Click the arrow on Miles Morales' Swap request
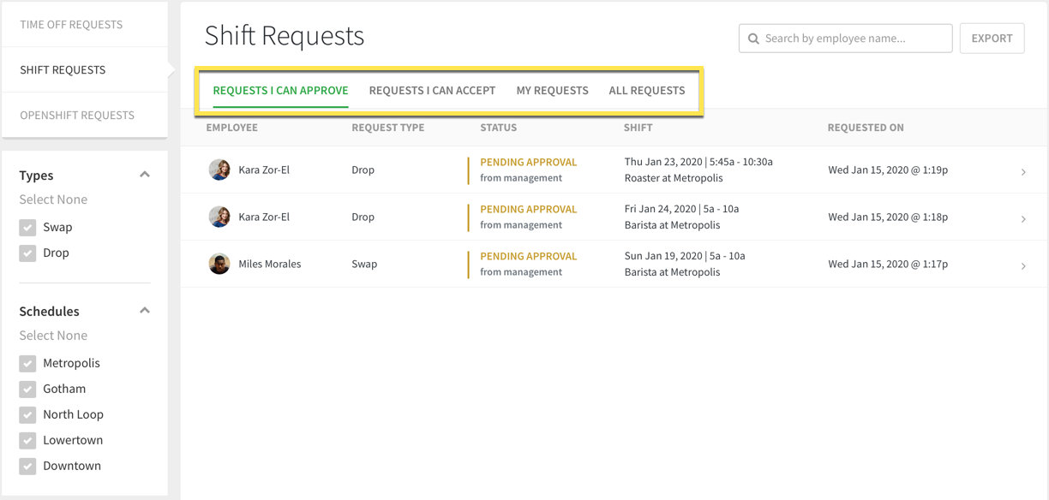Screen dimensions: 1049x500 [x=1023, y=265]
